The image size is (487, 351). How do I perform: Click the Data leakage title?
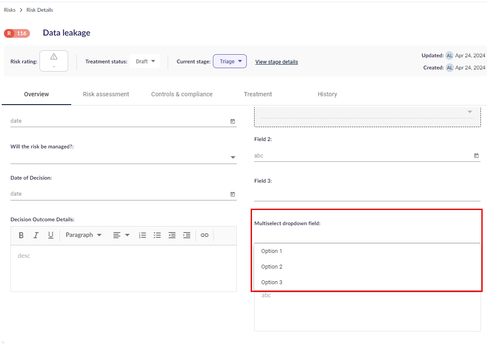click(66, 33)
